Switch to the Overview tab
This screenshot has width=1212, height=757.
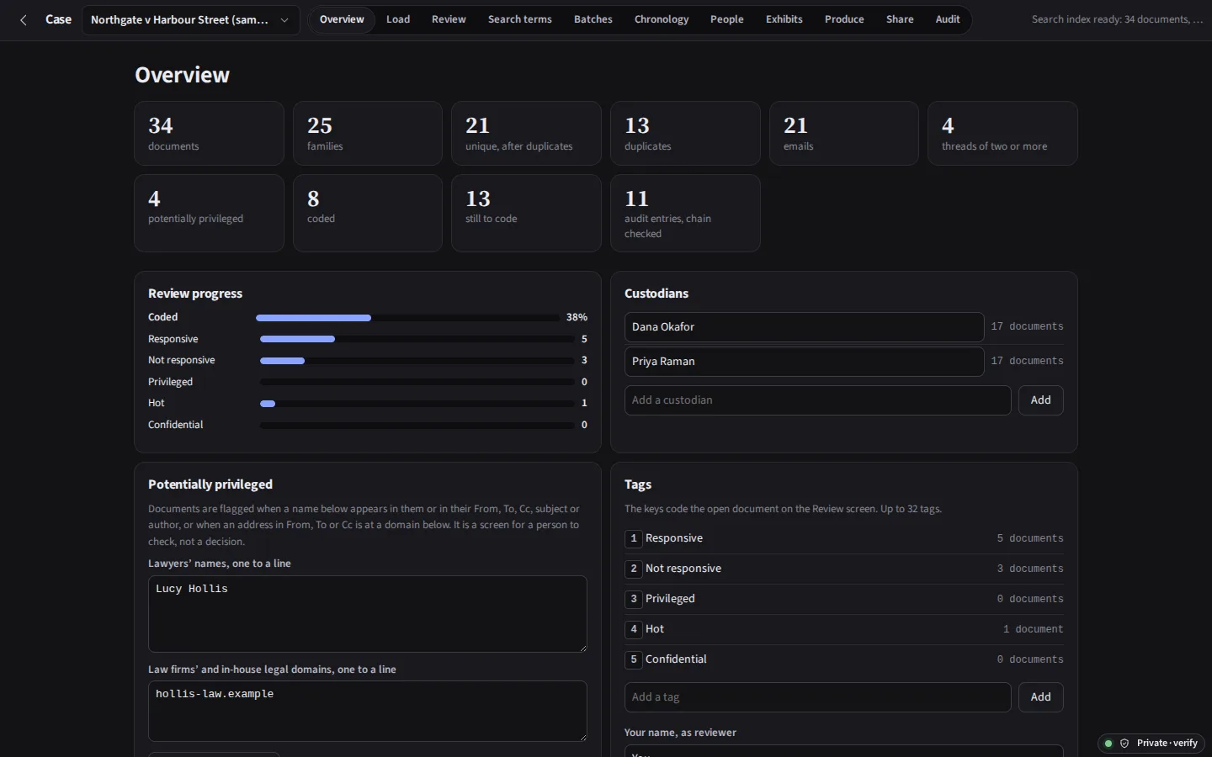point(342,19)
